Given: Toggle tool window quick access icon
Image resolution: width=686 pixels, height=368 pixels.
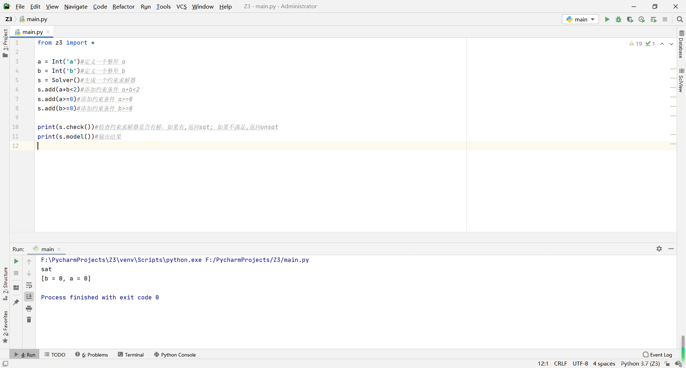Looking at the screenshot, I should (x=5, y=363).
